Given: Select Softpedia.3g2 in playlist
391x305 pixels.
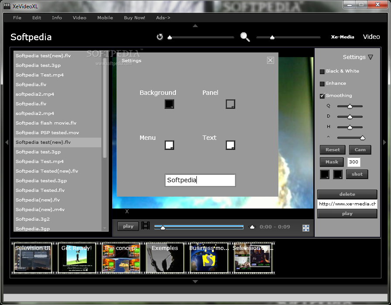Looking at the screenshot, I should pyautogui.click(x=58, y=219).
